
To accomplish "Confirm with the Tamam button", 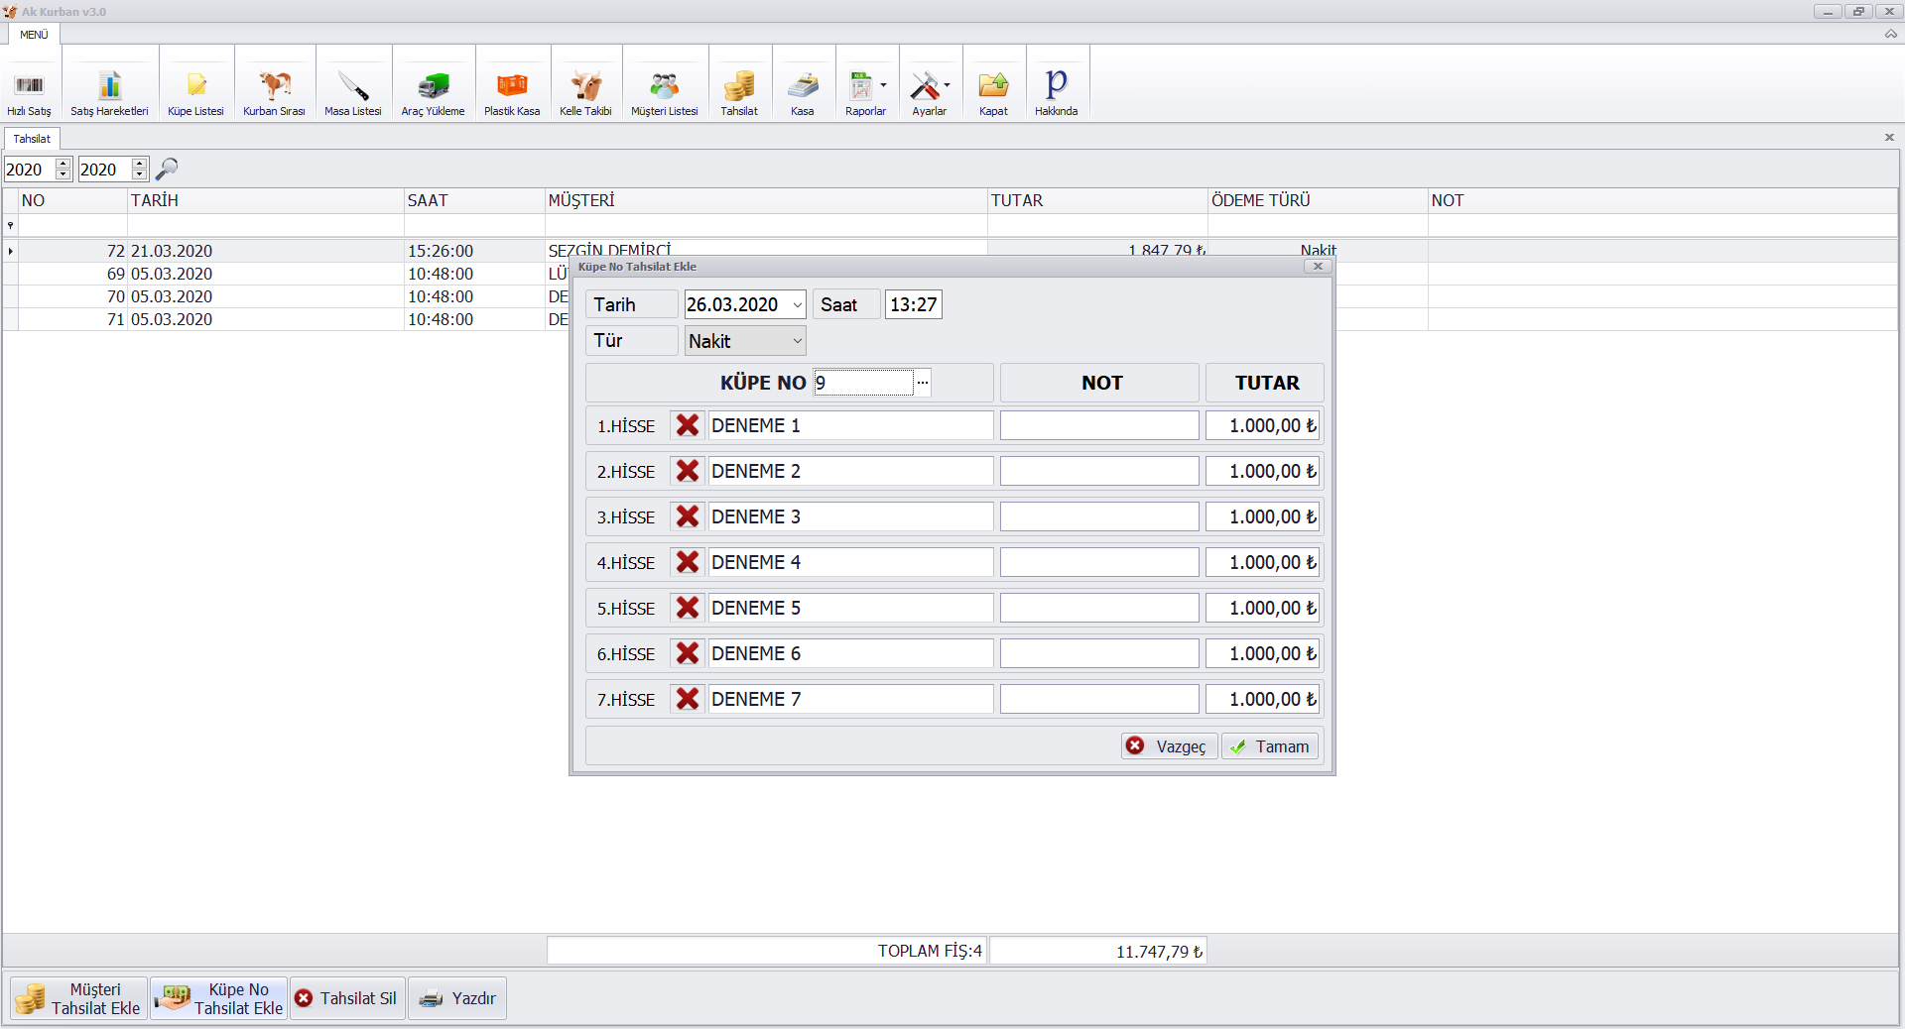I will (x=1270, y=746).
